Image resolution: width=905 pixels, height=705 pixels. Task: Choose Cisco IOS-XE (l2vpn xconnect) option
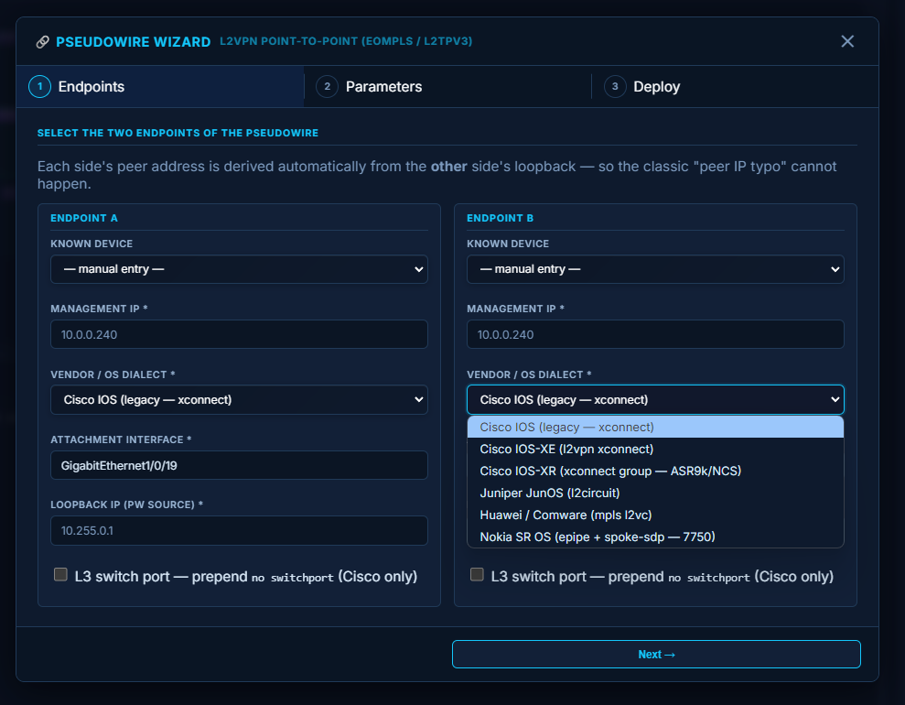click(655, 450)
